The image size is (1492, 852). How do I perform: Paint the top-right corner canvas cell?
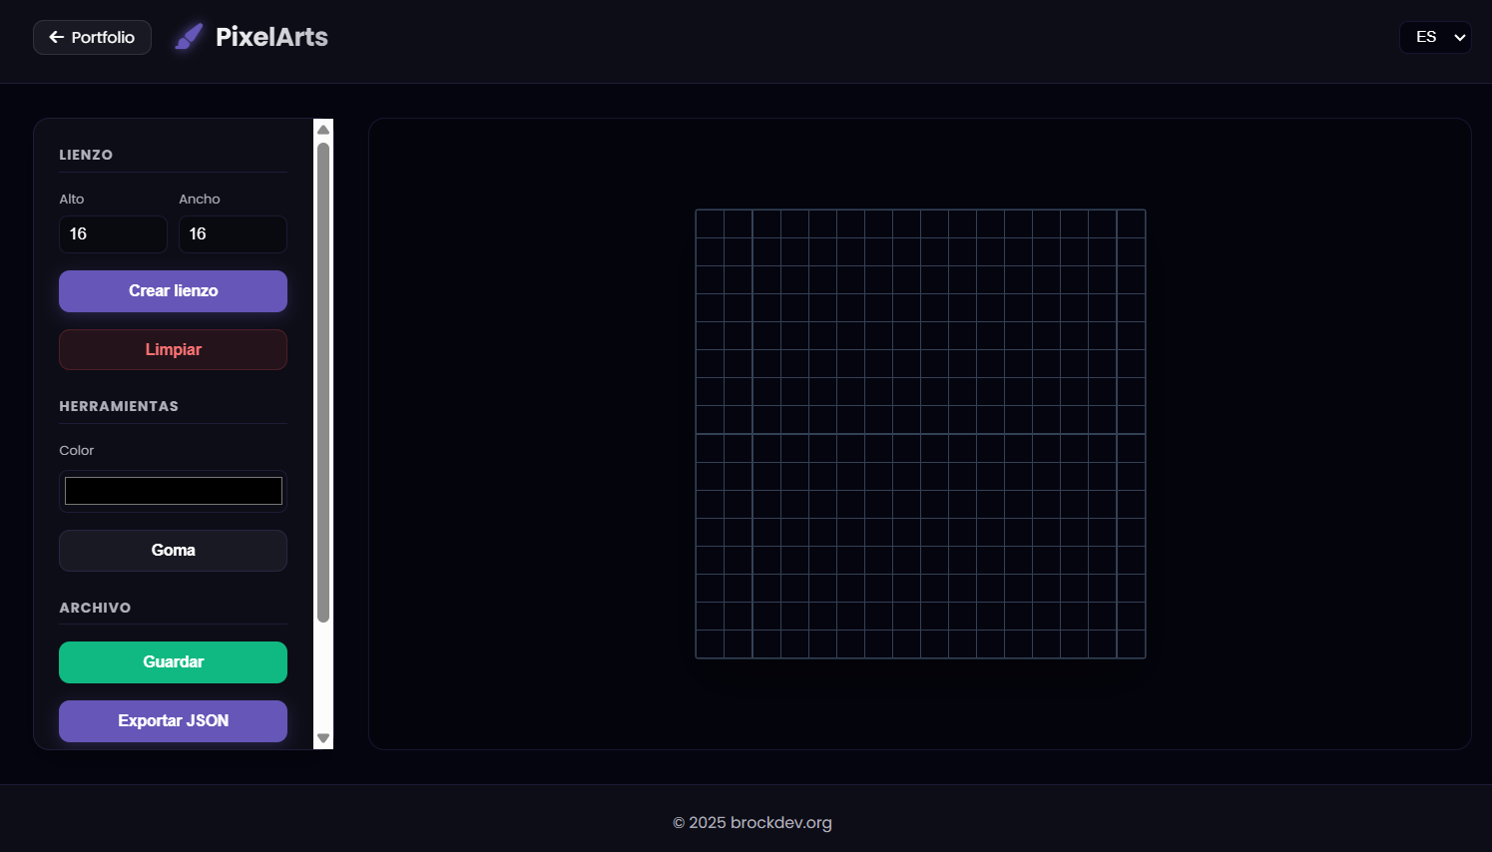click(1131, 223)
